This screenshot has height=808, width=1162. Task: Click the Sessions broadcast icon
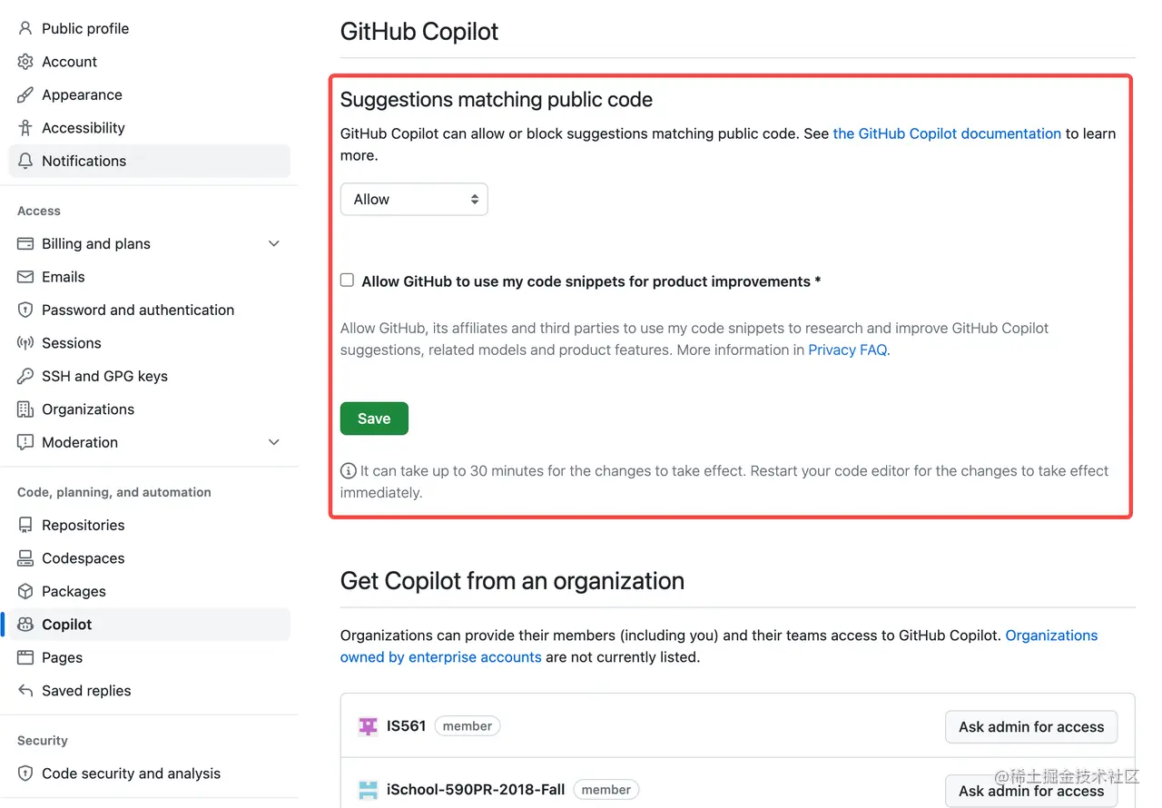25,343
